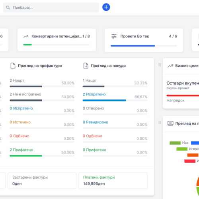The image size is (199, 199).
Task: Open 1 Нацрт in the offers overview
Action: (x=90, y=80)
